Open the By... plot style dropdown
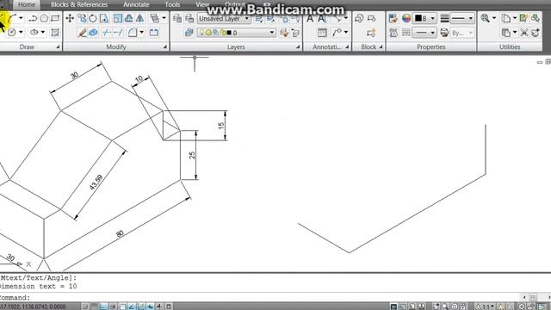The width and height of the screenshot is (551, 310). coord(462,33)
